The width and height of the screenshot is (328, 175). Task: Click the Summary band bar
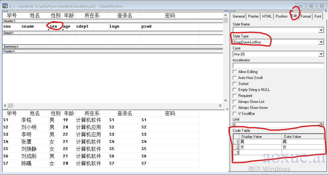click(113, 47)
